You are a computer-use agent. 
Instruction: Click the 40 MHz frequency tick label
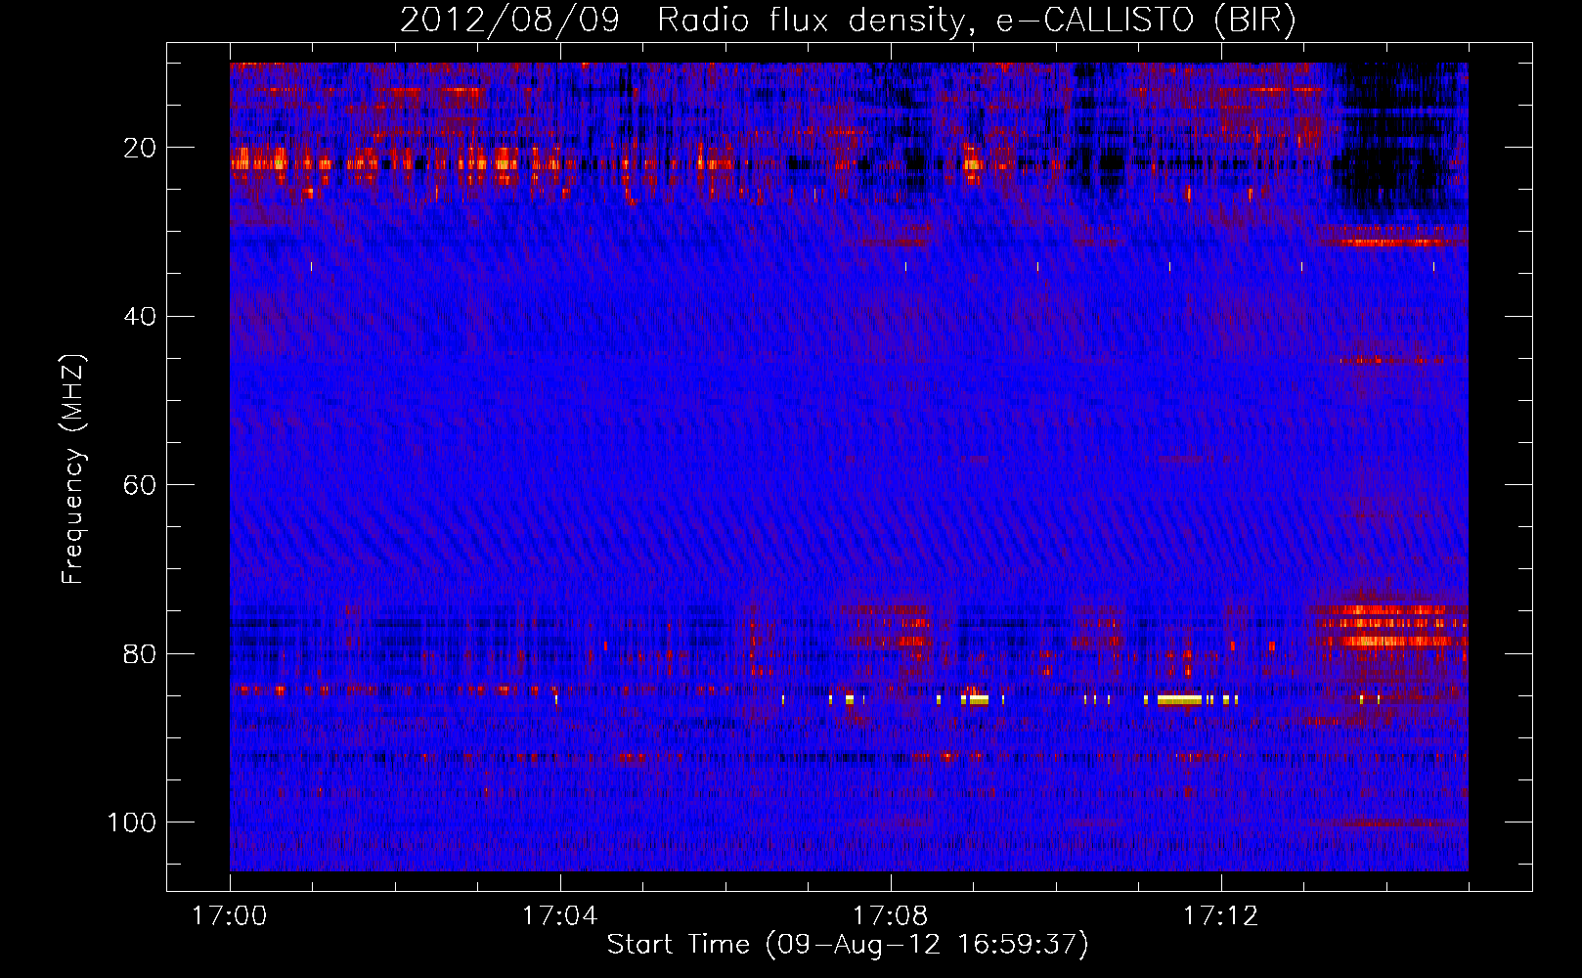(141, 316)
